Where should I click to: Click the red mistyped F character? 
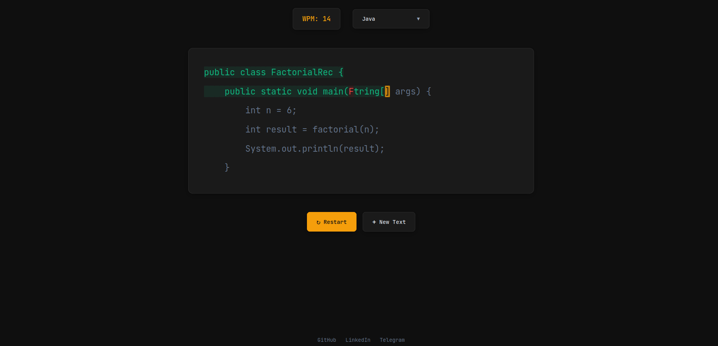pos(351,91)
